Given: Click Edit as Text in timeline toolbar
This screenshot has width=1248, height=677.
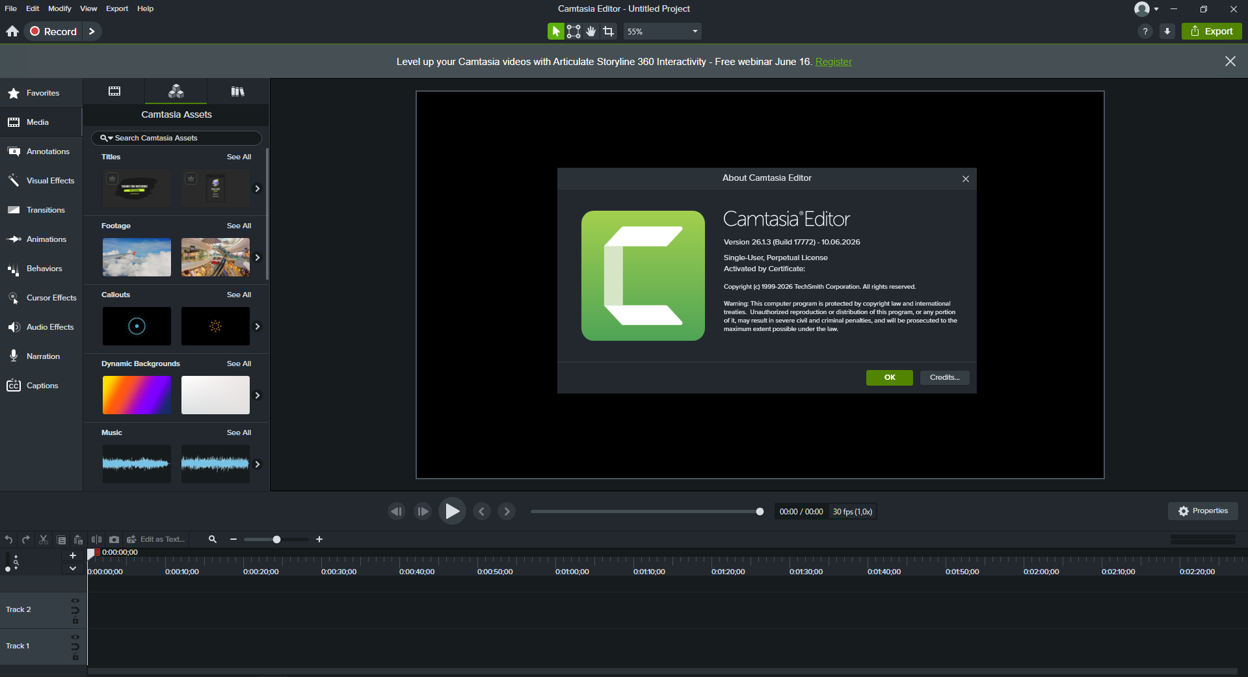Looking at the screenshot, I should (x=156, y=539).
